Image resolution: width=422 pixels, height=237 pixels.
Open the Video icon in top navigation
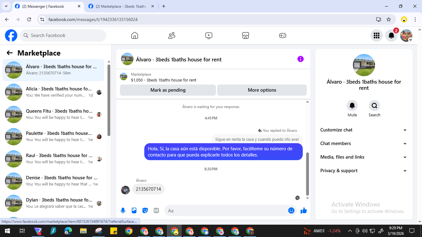[x=209, y=35]
